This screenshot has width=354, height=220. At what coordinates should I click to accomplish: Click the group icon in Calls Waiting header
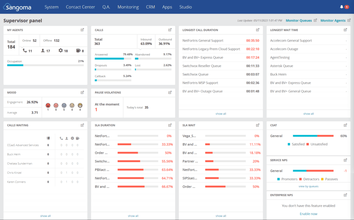(48, 138)
